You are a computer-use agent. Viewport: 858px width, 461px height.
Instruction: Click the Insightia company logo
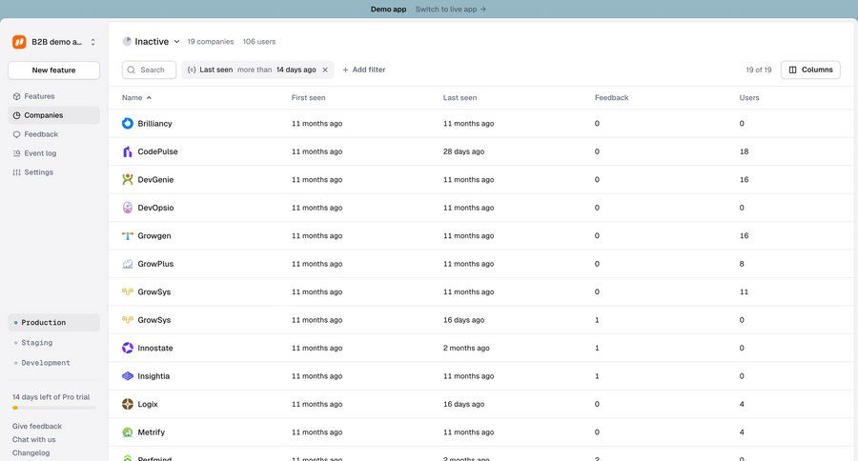pos(128,376)
